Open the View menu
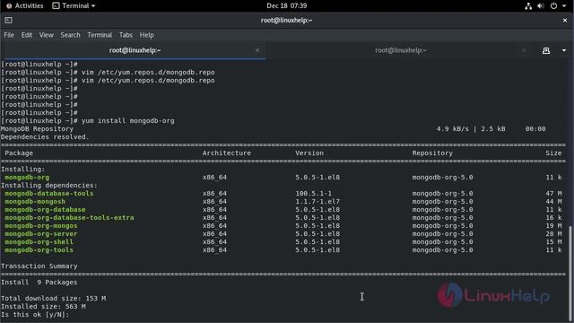The image size is (574, 323). coord(47,35)
